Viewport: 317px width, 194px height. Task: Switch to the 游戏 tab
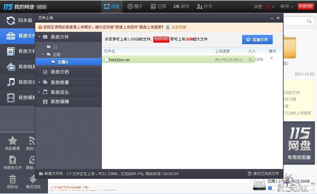pos(181,7)
